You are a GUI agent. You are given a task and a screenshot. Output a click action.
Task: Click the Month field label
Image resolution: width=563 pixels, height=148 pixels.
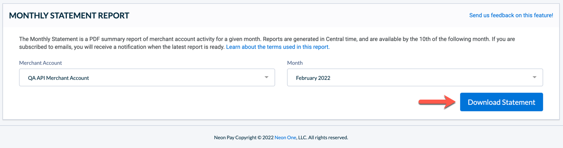point(295,63)
